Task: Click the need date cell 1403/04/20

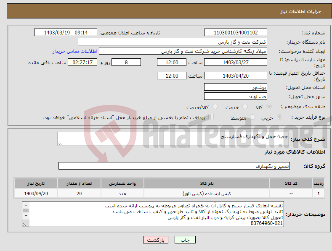Action: pyautogui.click(x=36, y=193)
